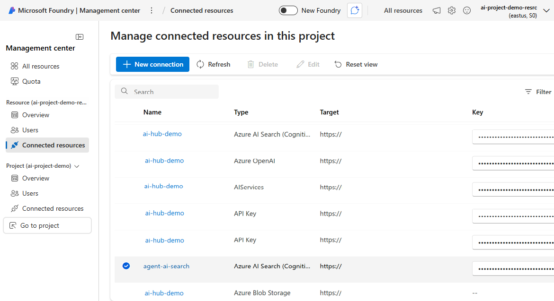
Task: Click the Azure OpenAI type cell
Action: (254, 161)
